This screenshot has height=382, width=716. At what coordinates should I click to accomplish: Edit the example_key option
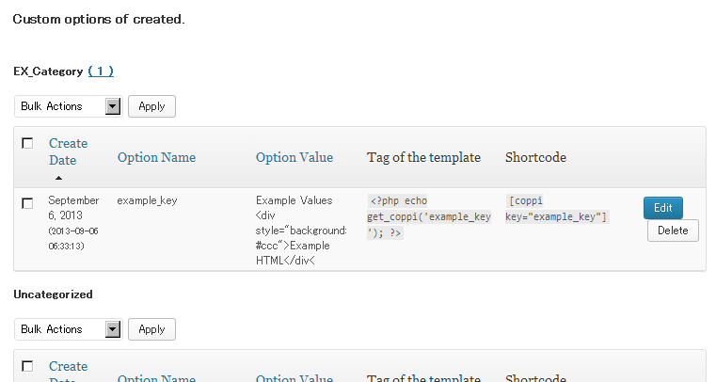pyautogui.click(x=663, y=208)
